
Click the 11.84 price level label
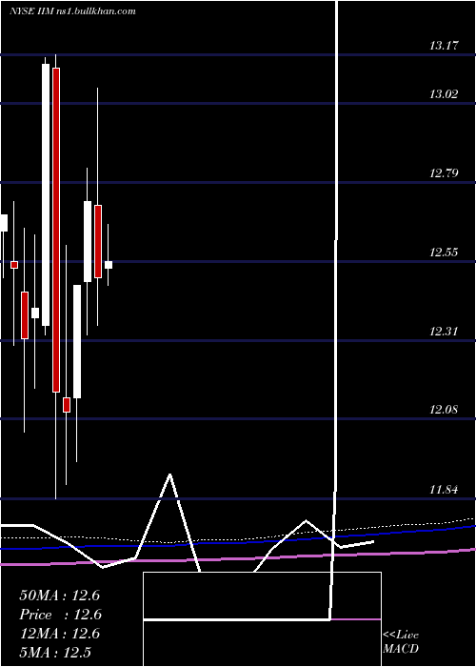point(444,489)
